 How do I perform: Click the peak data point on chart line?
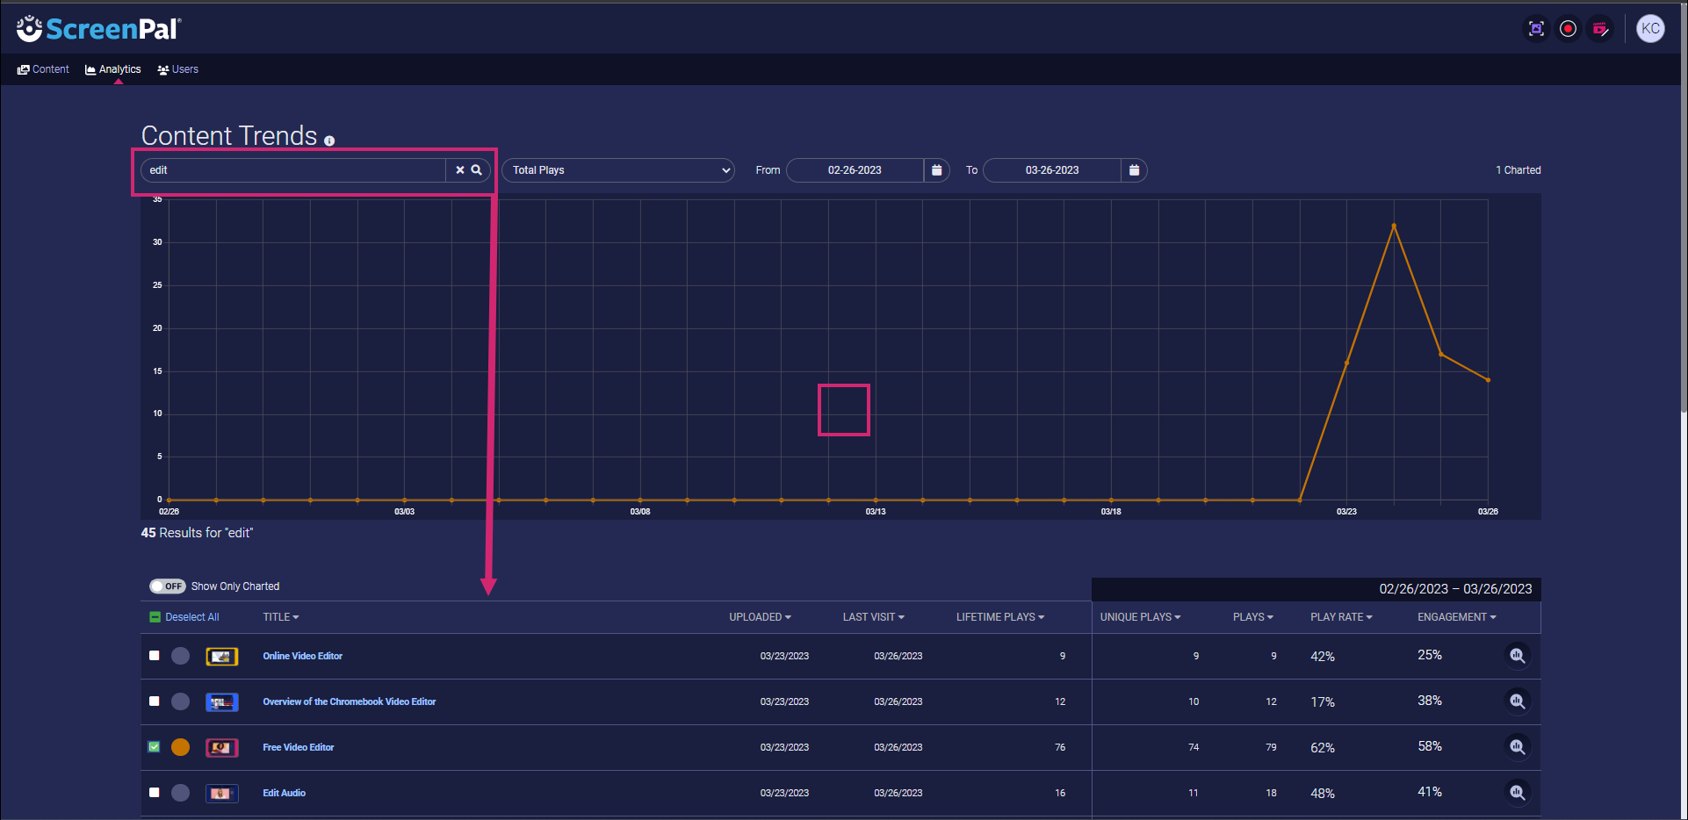pos(1394,226)
